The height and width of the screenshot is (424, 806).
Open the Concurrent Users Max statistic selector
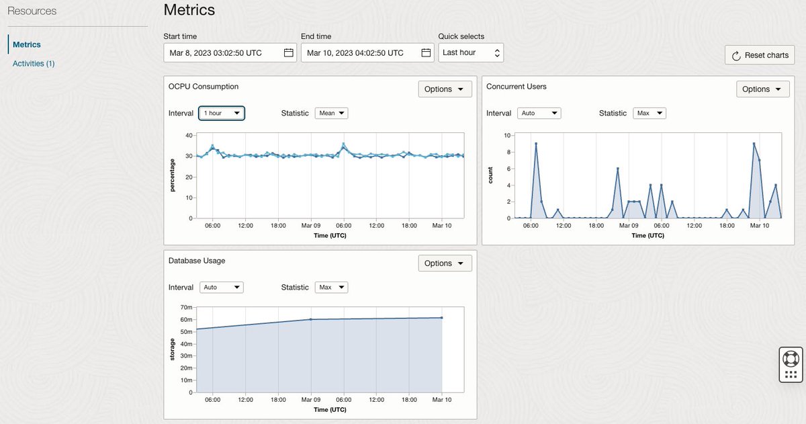coord(650,113)
